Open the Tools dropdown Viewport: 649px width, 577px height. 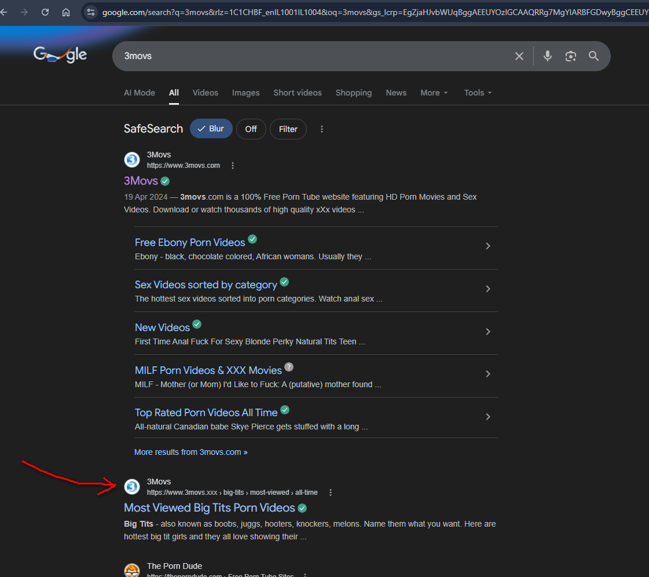[x=478, y=93]
